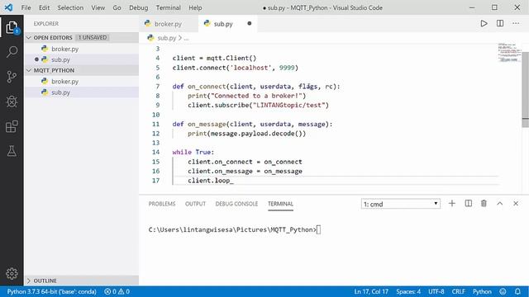Click 'client.loop_' on line 17
Viewport: 529px width, 297px height.
[211, 181]
